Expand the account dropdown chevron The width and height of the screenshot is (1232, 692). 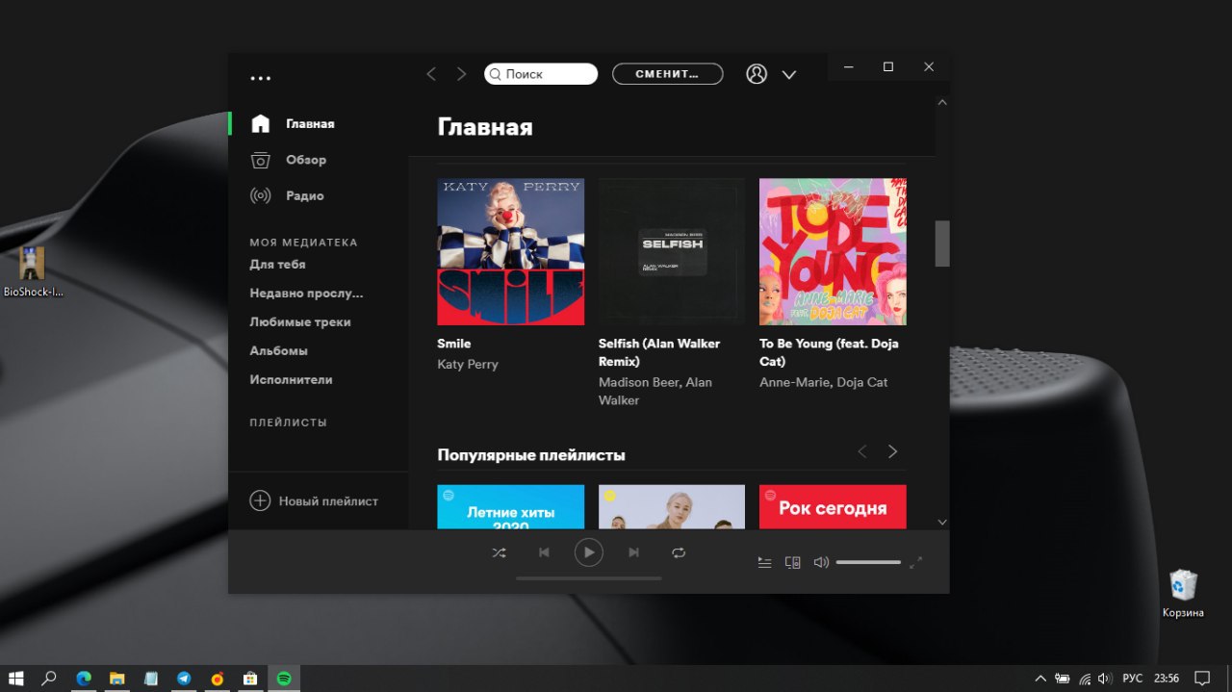point(789,74)
